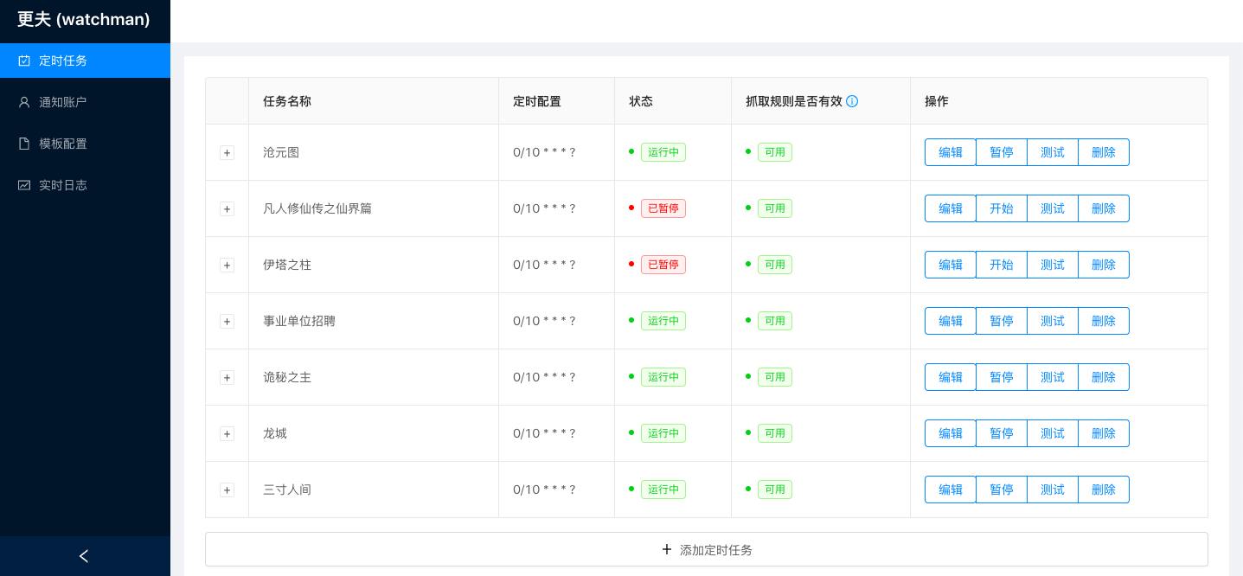1243x576 pixels.
Task: Pause the 沧元图 task
Action: point(1002,152)
